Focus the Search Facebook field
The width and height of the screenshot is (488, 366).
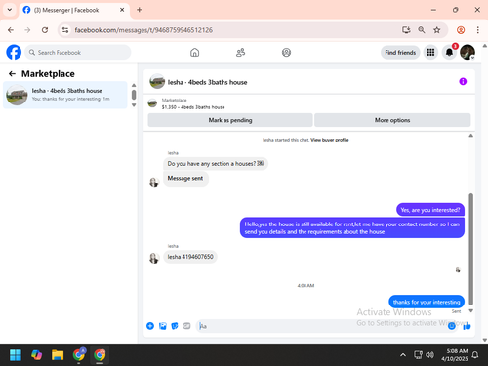click(78, 52)
